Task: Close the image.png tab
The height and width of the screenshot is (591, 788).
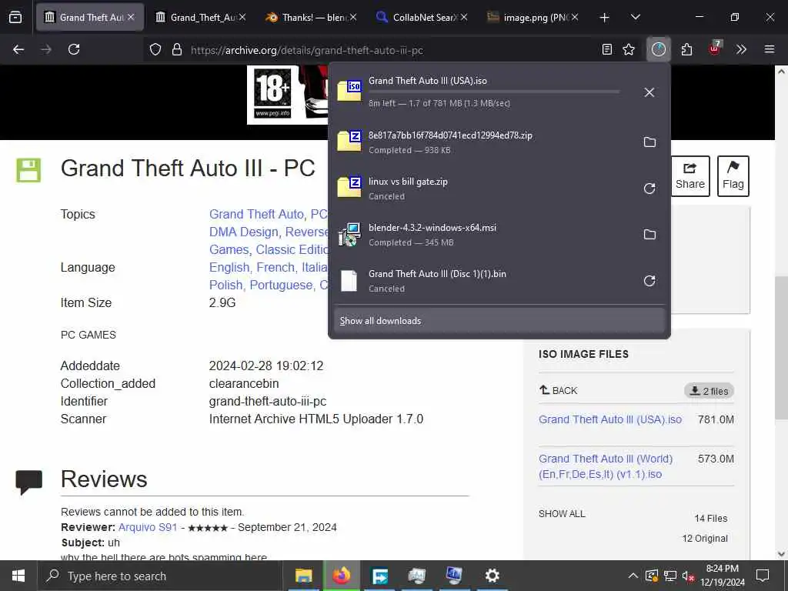Action: click(x=575, y=18)
